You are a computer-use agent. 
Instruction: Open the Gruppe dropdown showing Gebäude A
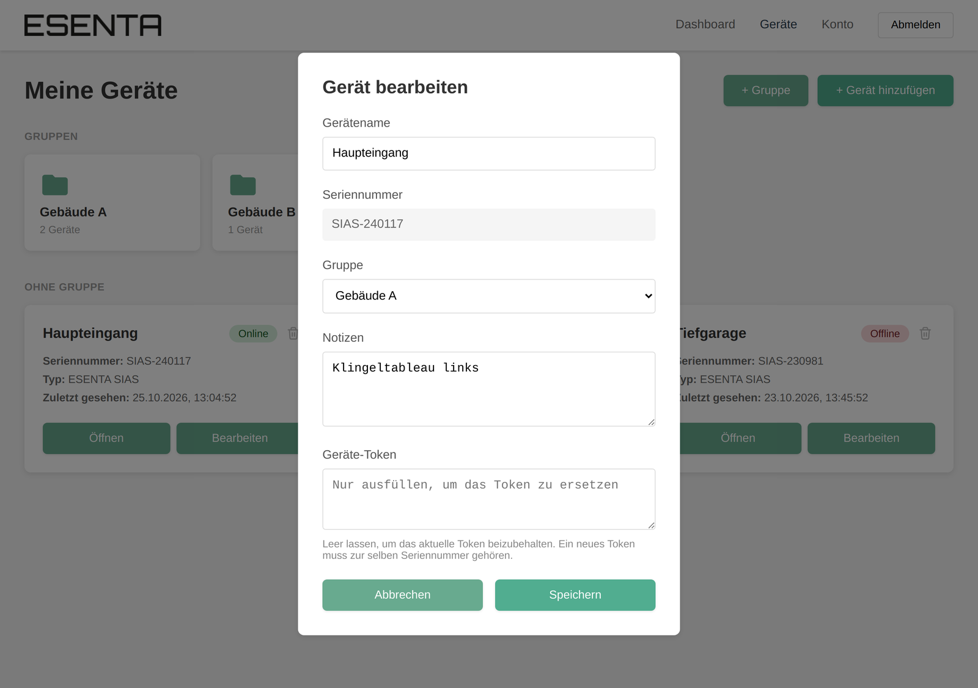tap(489, 296)
